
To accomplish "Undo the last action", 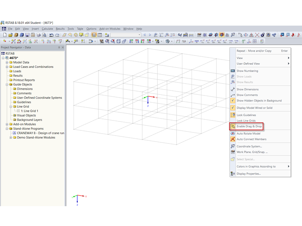I will coord(51,35).
